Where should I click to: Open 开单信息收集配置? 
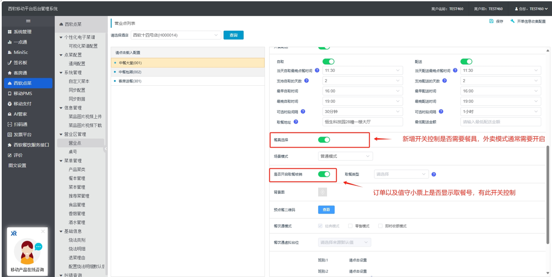pos(528,21)
